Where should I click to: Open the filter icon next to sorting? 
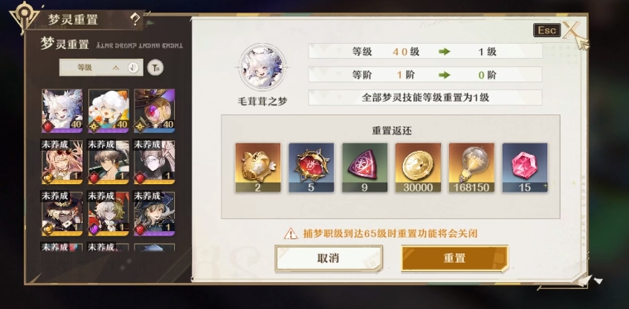(x=155, y=68)
